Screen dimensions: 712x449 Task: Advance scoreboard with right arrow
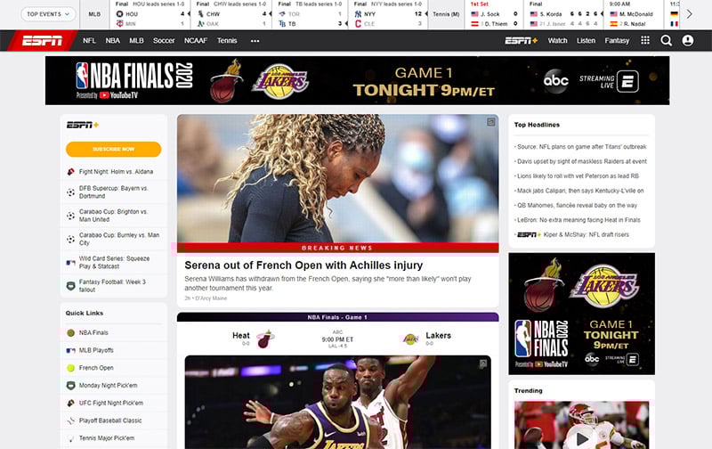(x=689, y=14)
